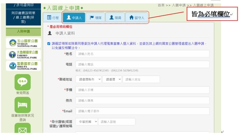Click the envelope mail icon in sidebar
This screenshot has height=135, width=239.
tap(23, 129)
